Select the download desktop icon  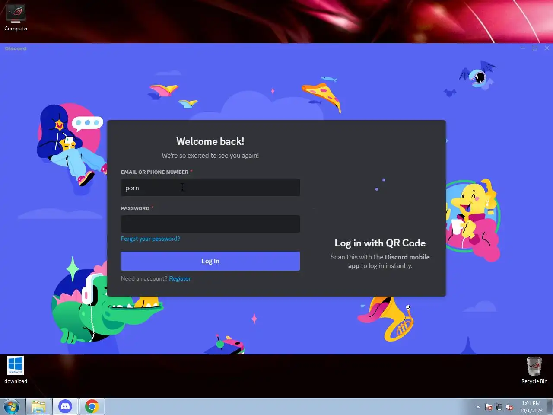tap(16, 370)
